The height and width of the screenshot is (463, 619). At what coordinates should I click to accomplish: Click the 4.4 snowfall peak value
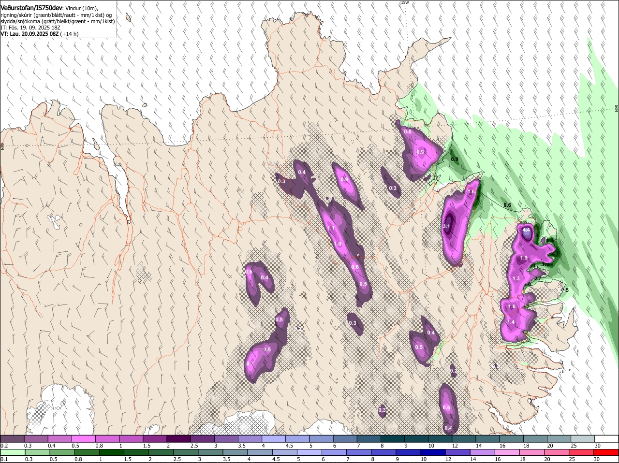pyautogui.click(x=527, y=231)
